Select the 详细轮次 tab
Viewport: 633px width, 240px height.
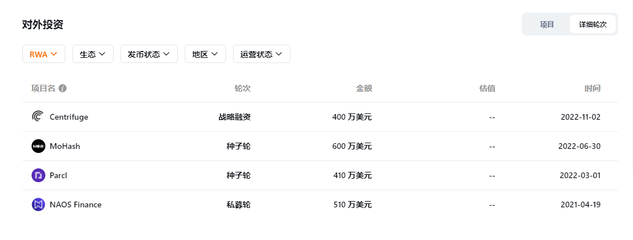coord(592,25)
